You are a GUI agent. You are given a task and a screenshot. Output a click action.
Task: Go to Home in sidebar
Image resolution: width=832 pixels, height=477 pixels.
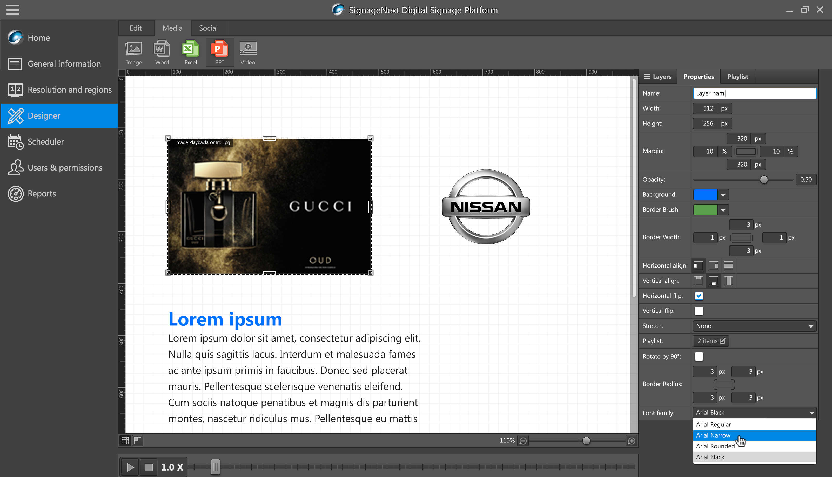point(59,38)
